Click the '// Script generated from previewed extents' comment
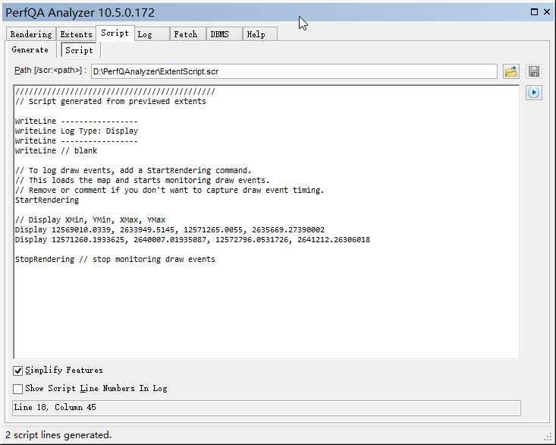The height and width of the screenshot is (445, 556). (110, 102)
